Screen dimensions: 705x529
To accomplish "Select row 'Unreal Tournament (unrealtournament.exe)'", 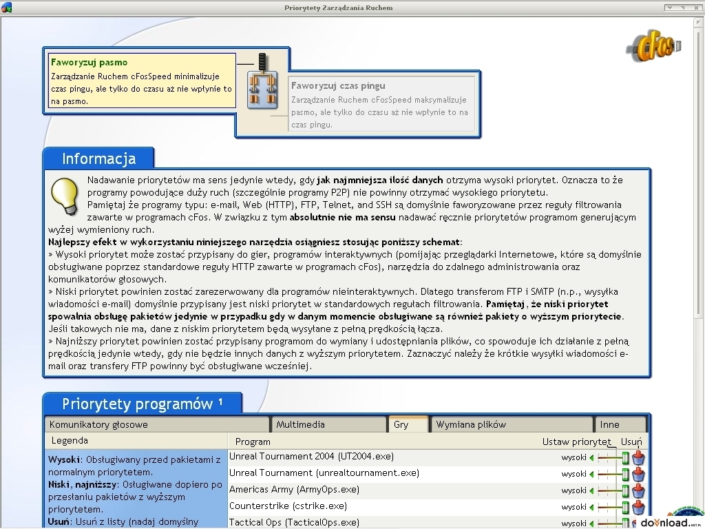I will tap(437, 474).
